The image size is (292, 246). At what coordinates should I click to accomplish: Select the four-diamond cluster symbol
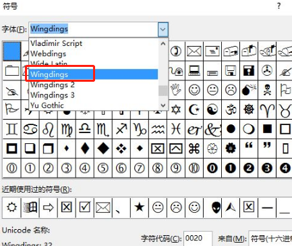click(121, 149)
